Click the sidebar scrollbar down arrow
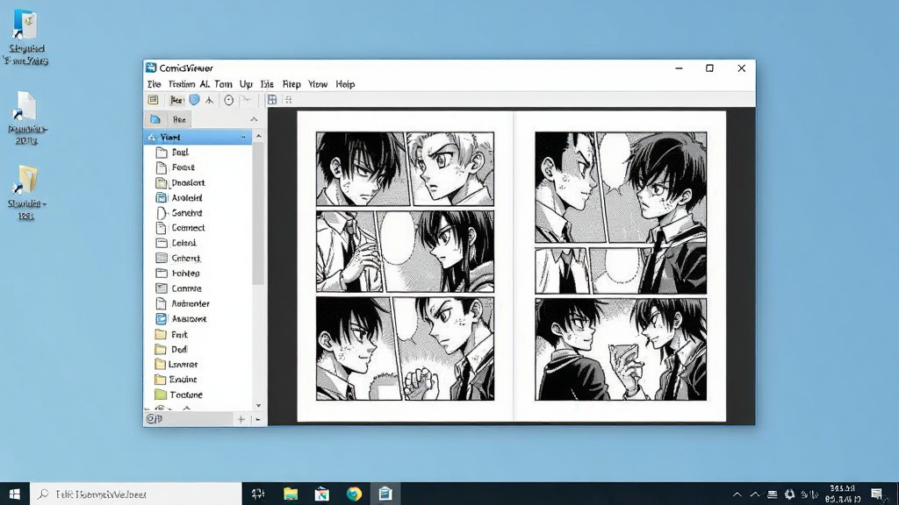 pos(259,405)
